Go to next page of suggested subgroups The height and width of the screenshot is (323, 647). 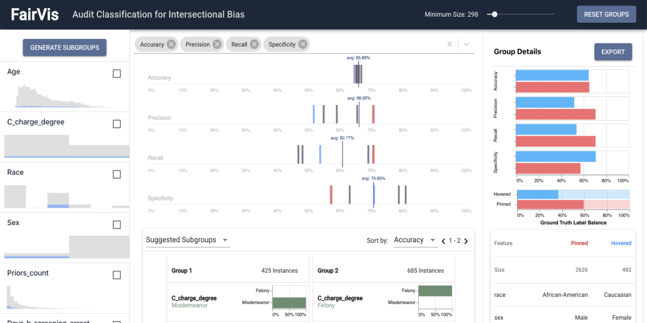point(466,241)
